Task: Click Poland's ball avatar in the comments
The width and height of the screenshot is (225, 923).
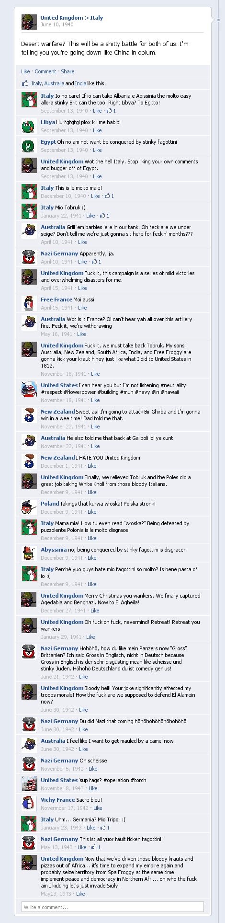Action: (29, 508)
